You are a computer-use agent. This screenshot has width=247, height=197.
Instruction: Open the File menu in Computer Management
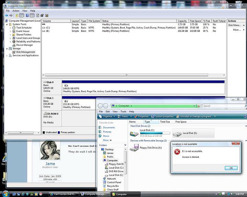tap(8, 11)
